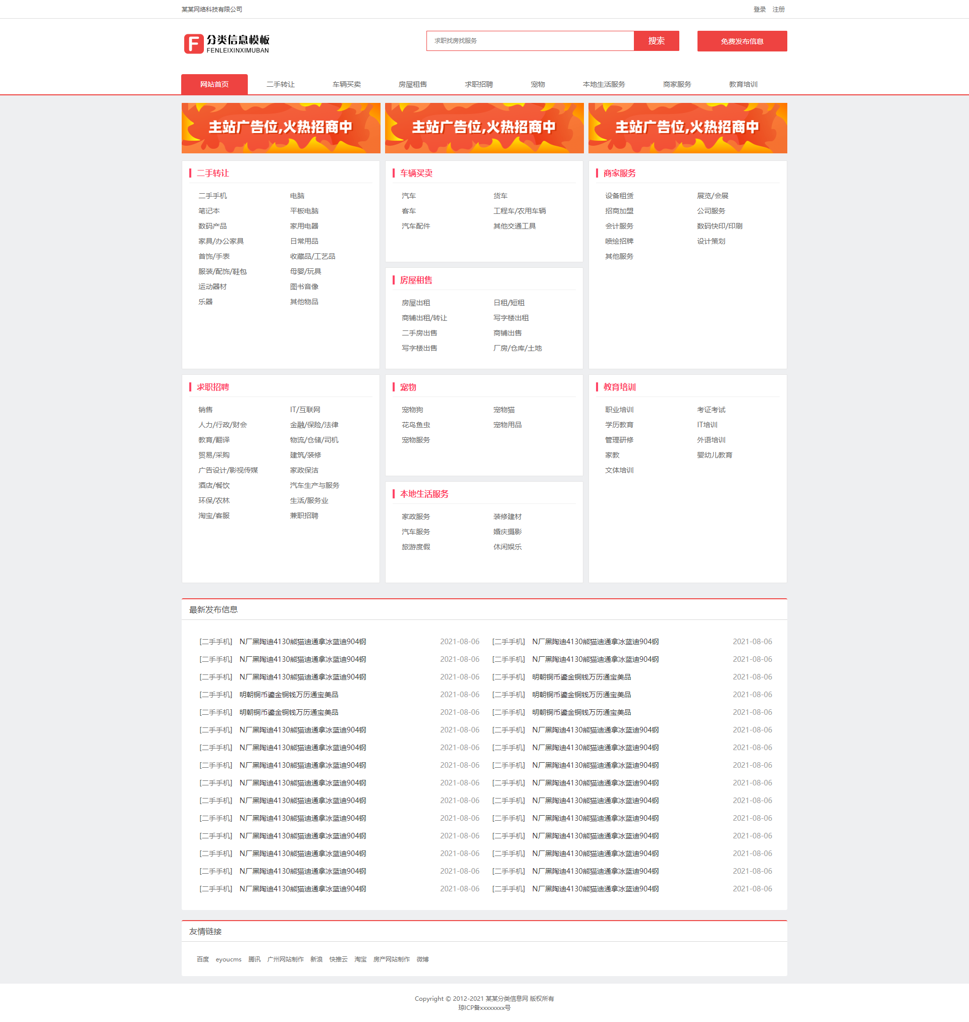
Task: Open the 商铺出租/转让 category link
Action: 424,318
